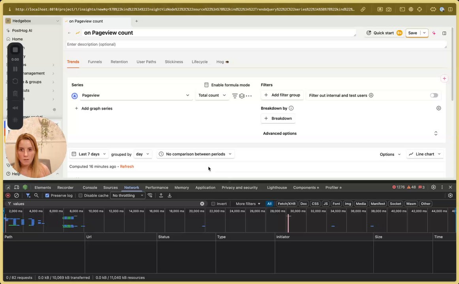Click the back arrow beside insight title

pyautogui.click(x=70, y=33)
